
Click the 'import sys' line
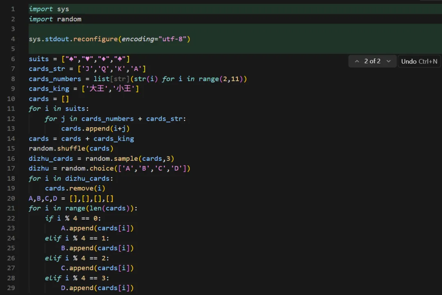click(x=49, y=9)
